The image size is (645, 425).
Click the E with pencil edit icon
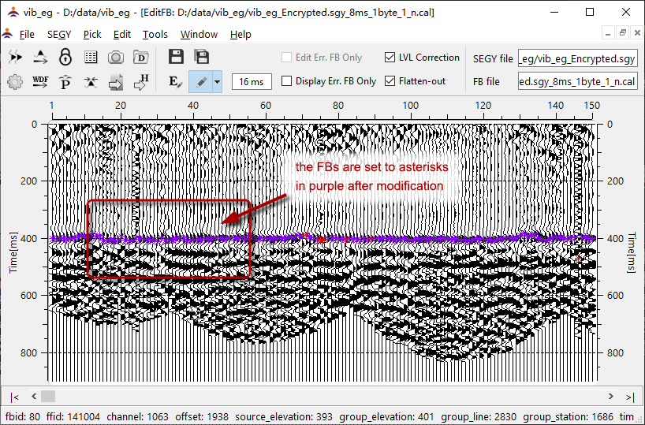[176, 82]
